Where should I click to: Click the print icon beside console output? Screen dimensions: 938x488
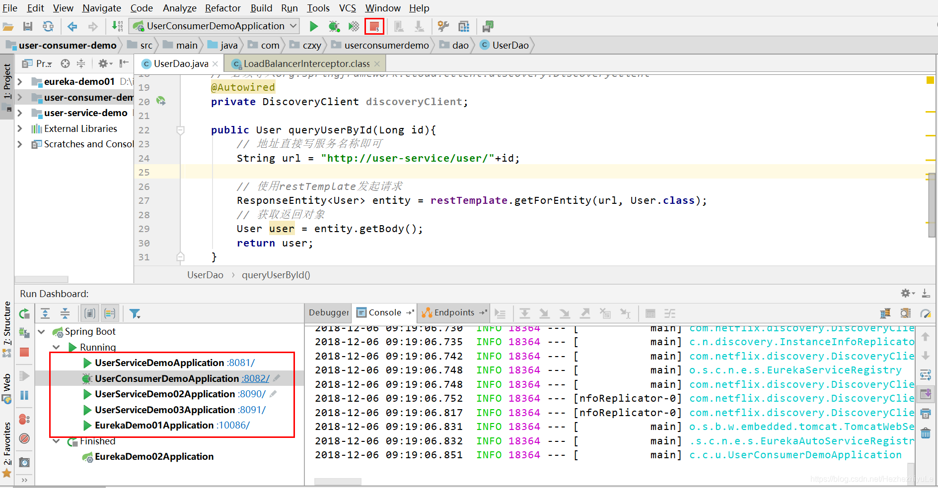point(926,414)
